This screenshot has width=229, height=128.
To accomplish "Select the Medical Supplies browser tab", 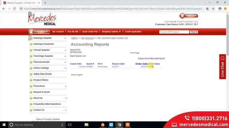I will coord(21,3).
